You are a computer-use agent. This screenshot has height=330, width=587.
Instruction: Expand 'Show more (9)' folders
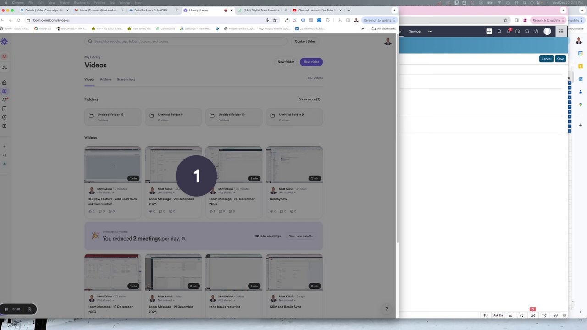tap(310, 99)
